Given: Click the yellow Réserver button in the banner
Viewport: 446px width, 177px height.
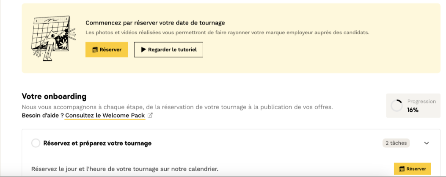Looking at the screenshot, I should 107,50.
